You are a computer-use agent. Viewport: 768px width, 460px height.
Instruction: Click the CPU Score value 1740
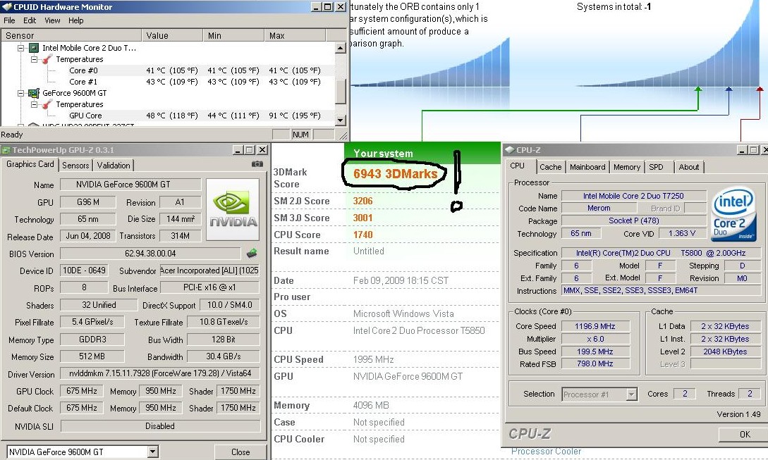[363, 235]
